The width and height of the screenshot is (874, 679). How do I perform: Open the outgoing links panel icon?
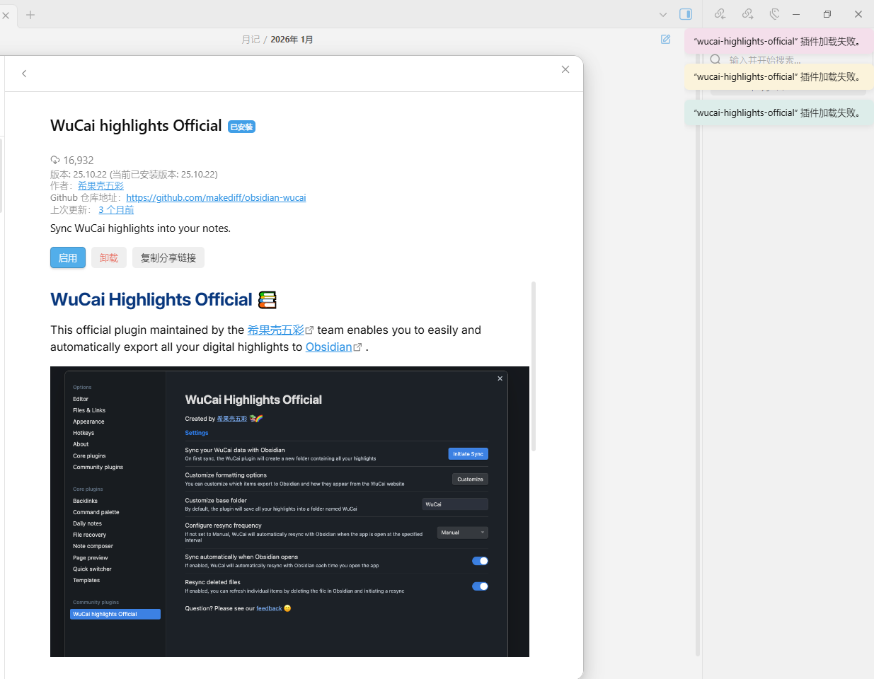747,14
